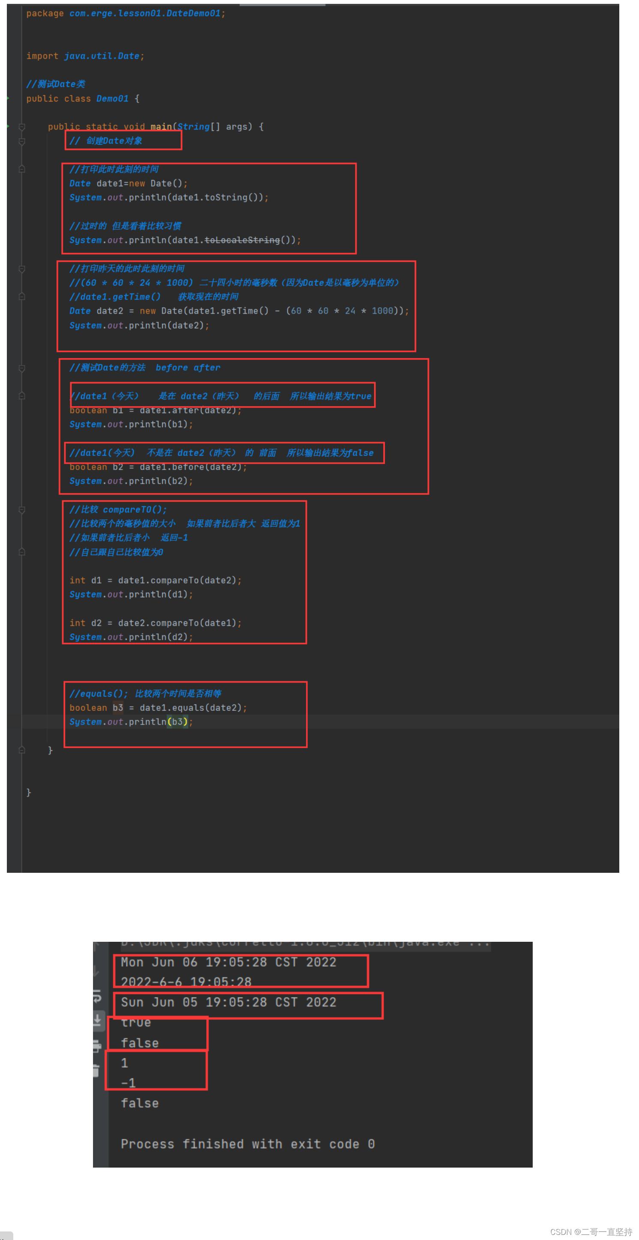This screenshot has width=639, height=1240.
Task: Click the import java.util.Date line
Action: click(x=85, y=56)
